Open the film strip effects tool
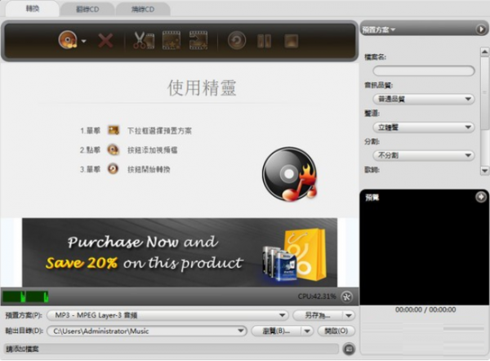490x361 pixels. (171, 40)
